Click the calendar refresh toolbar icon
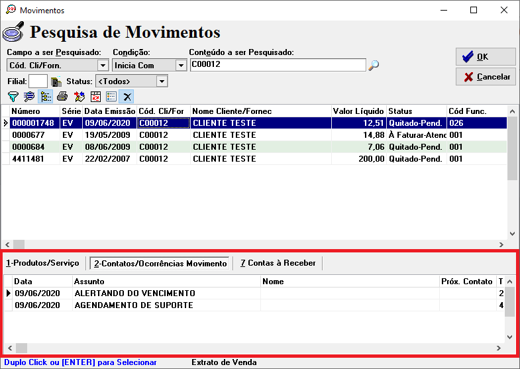Screen dimensions: 520x369 [95, 97]
